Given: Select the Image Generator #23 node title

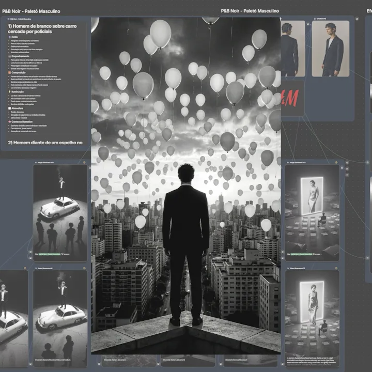Looking at the screenshot, I should coord(297,163).
